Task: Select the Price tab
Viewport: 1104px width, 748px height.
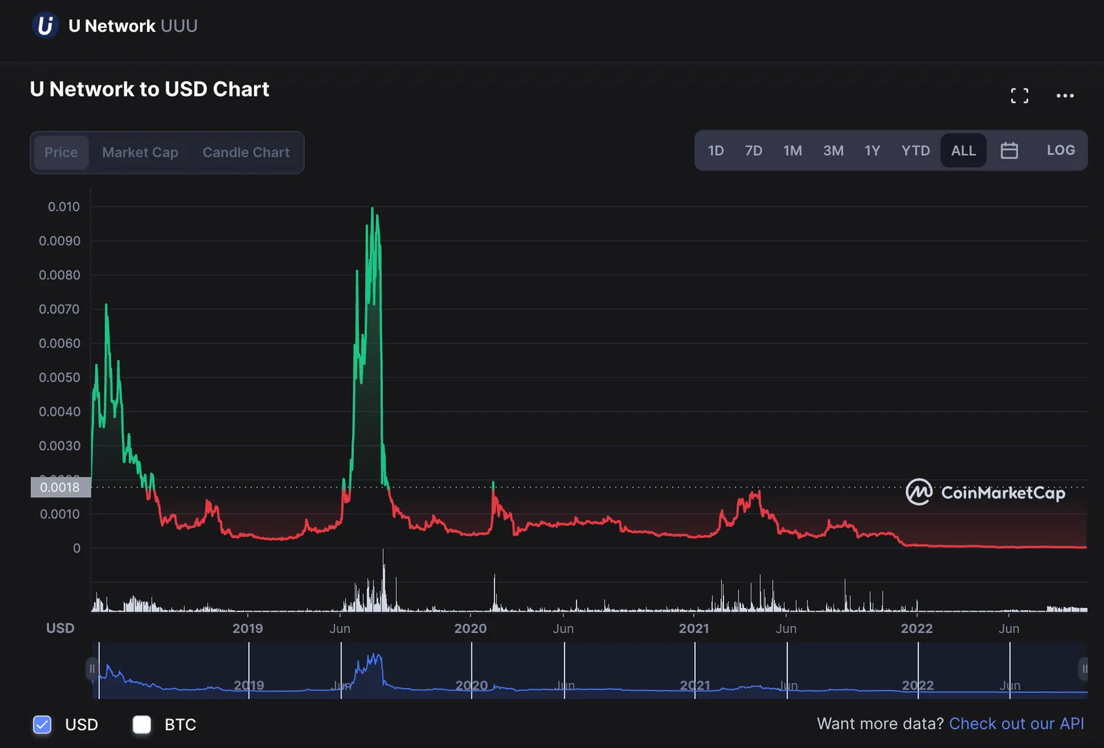Action: [61, 152]
